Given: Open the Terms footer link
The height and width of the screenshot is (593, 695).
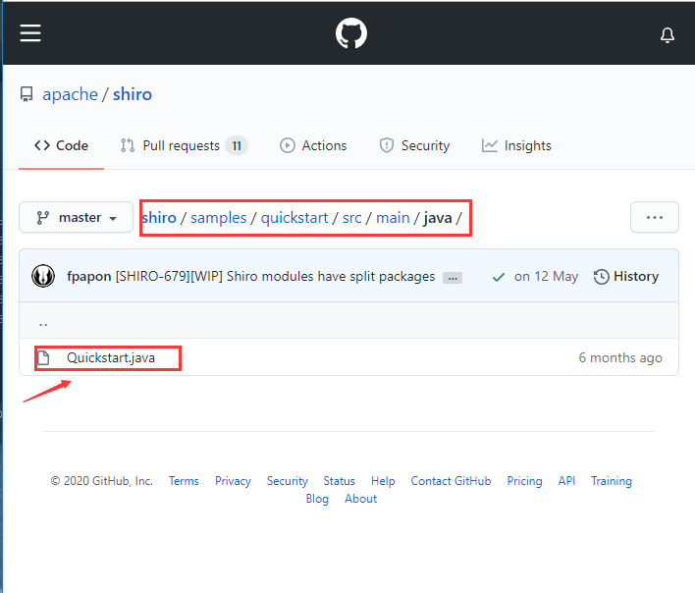Looking at the screenshot, I should tap(184, 481).
